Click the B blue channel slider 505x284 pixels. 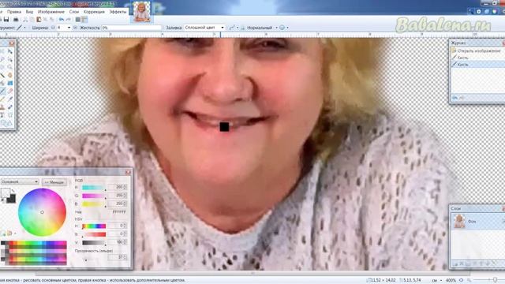pos(94,204)
